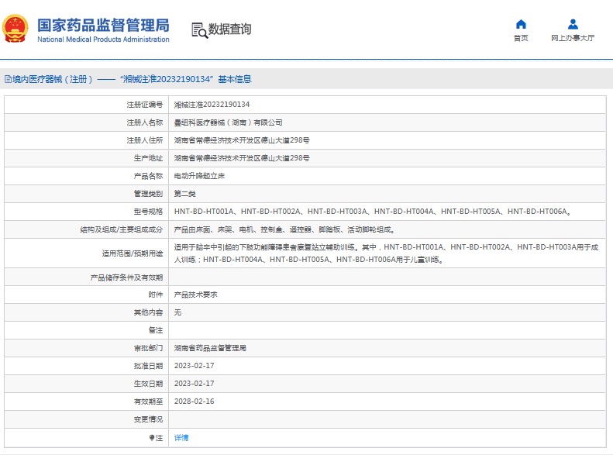
Task: Open the 详情 link
Action: (x=181, y=438)
